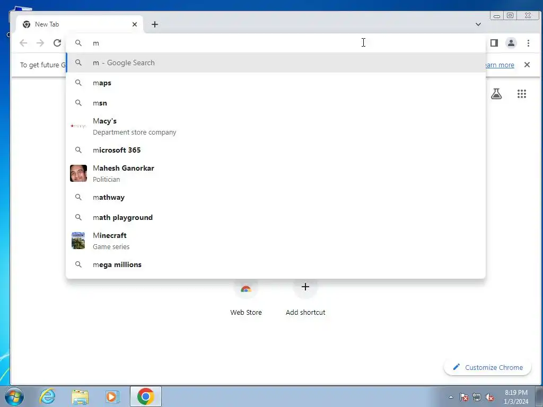This screenshot has width=543, height=407.
Task: Click the network tray icon
Action: pyautogui.click(x=477, y=397)
